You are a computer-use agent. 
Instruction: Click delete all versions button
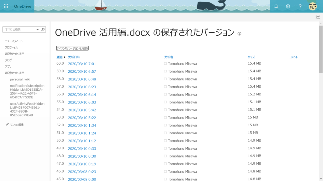(72, 48)
